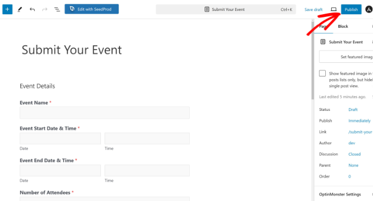Open the command palette title bar
The width and height of the screenshot is (373, 201).
(226, 9)
